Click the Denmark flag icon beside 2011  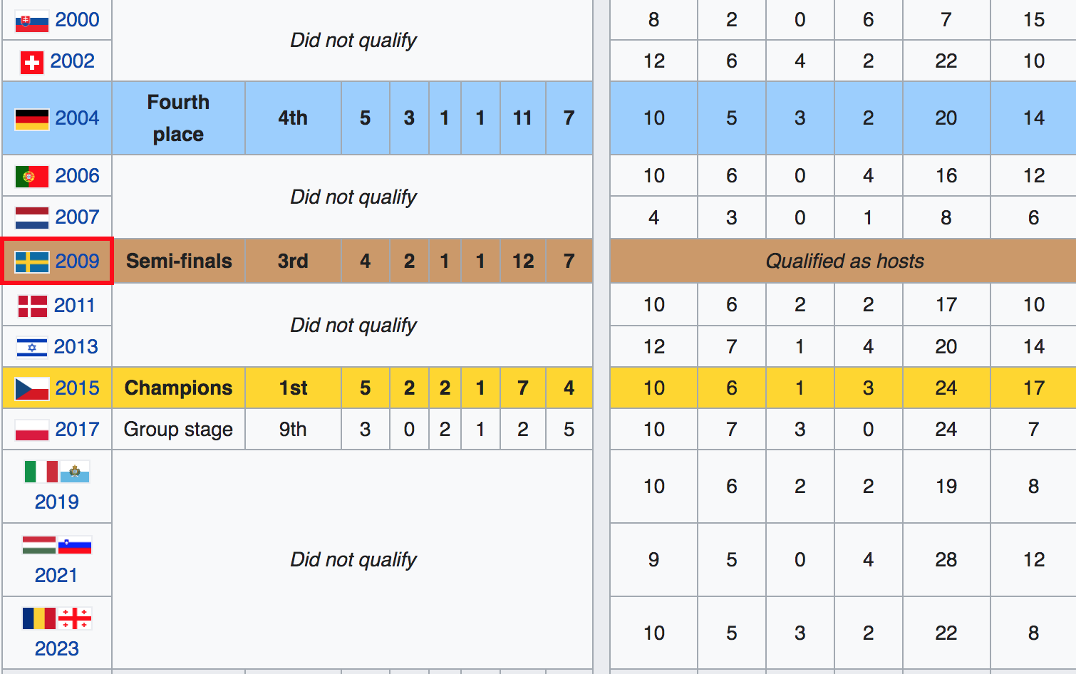pos(33,306)
